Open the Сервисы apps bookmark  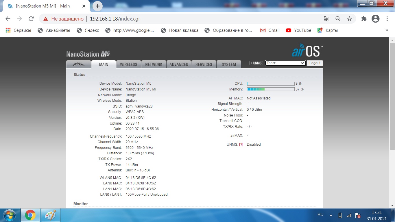[18, 30]
